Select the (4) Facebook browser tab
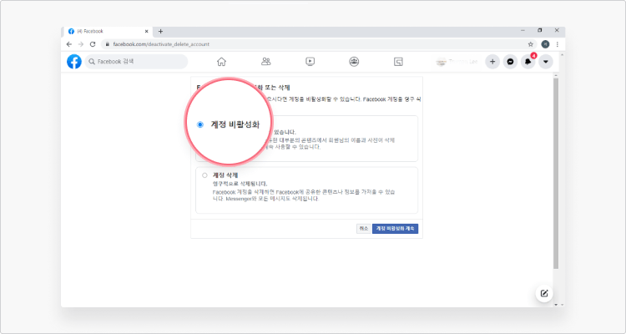This screenshot has height=334, width=626. [x=107, y=31]
